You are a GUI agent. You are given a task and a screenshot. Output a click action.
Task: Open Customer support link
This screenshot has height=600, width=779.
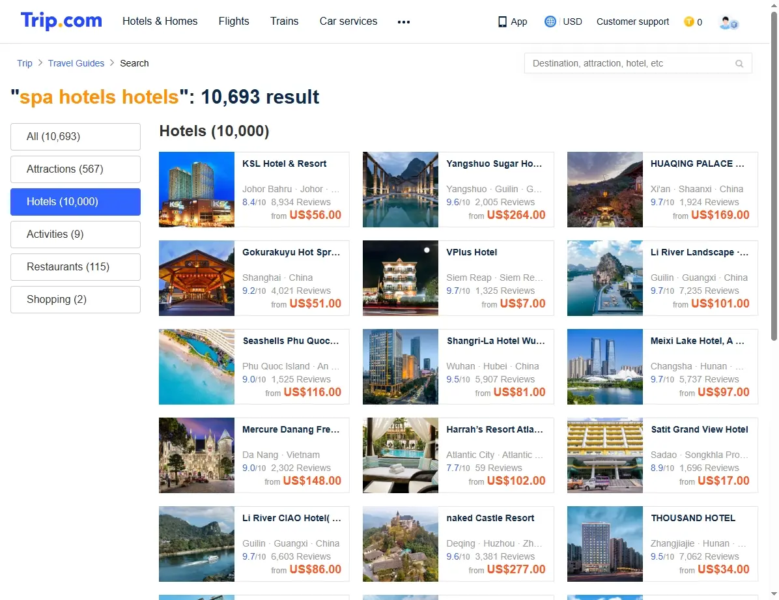[632, 21]
